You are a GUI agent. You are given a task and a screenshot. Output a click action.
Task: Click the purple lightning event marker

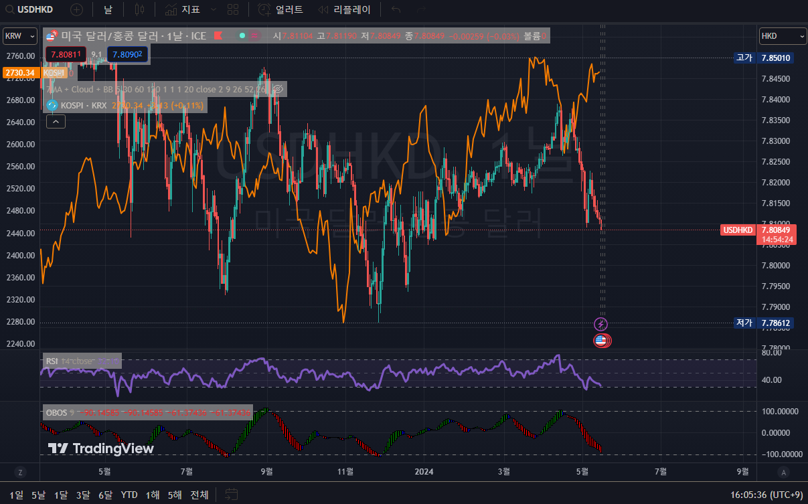pyautogui.click(x=601, y=325)
